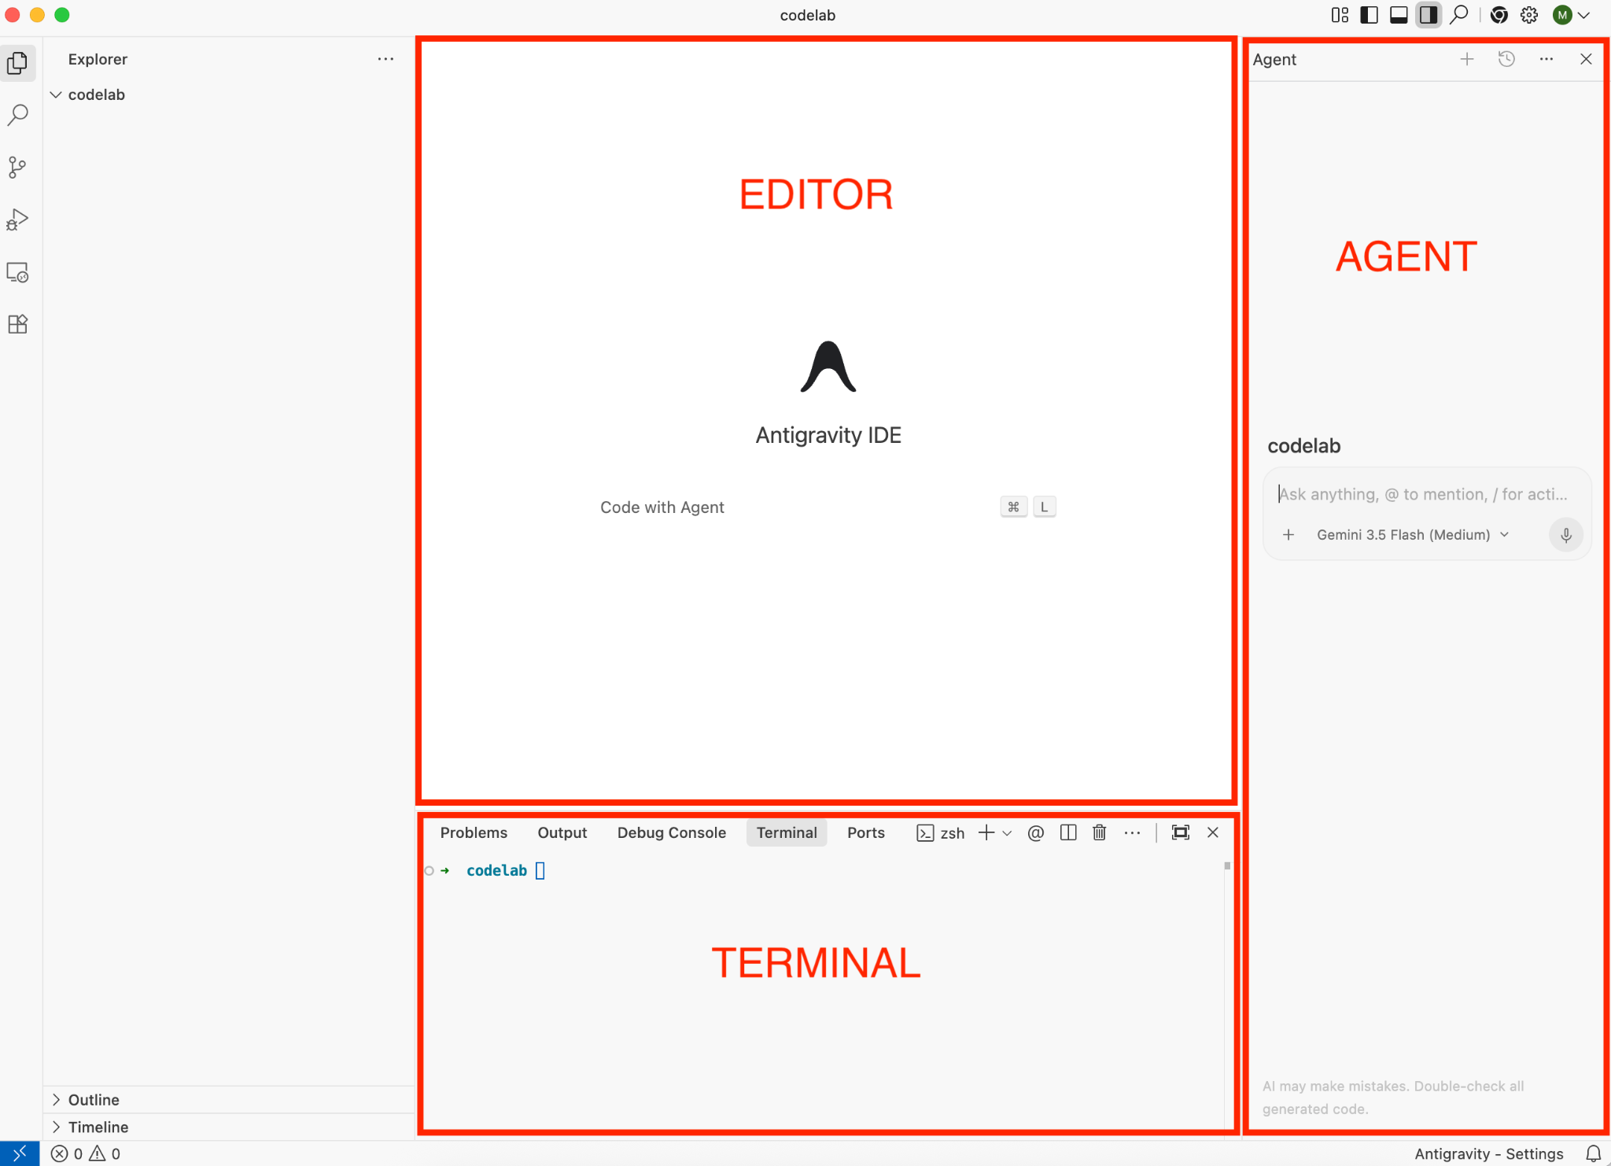Select the Terminal tab
1611x1166 pixels.
pos(787,832)
